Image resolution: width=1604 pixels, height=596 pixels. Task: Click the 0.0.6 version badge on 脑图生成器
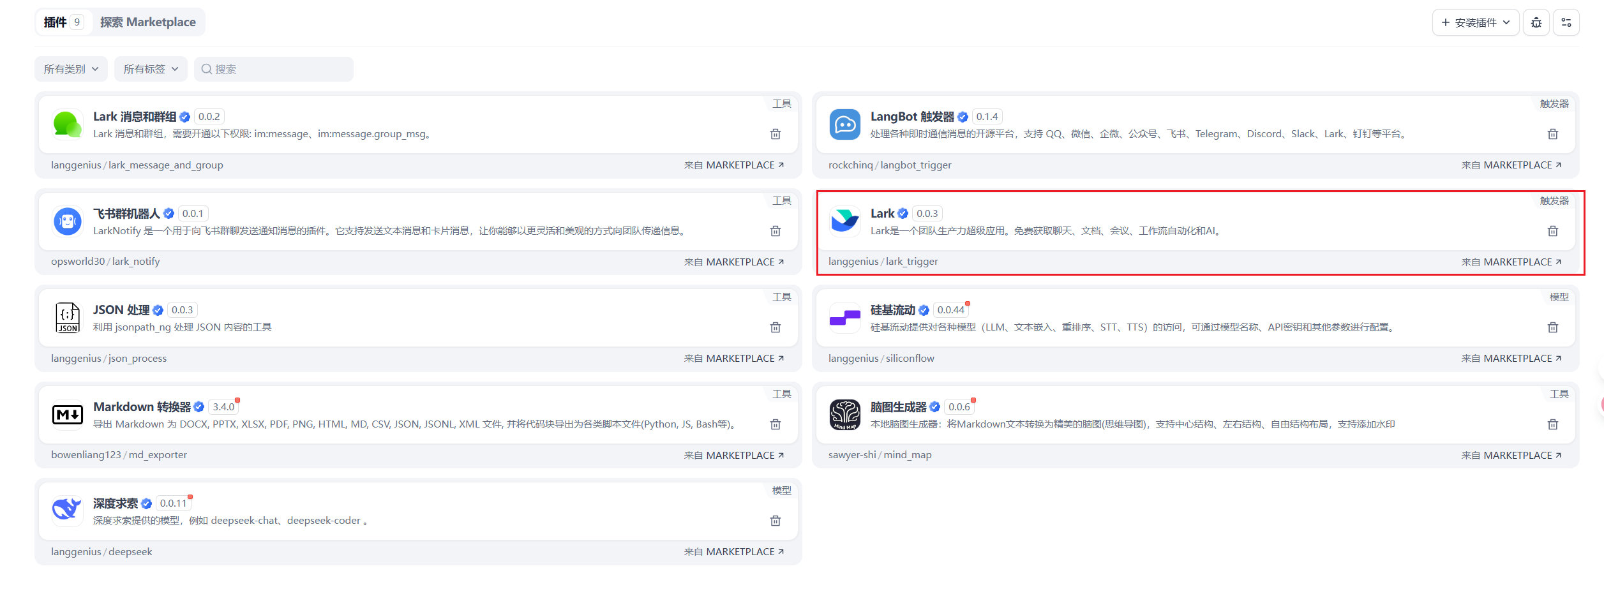click(959, 407)
